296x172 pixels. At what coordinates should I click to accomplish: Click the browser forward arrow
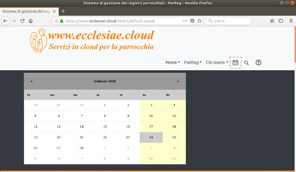[x=14, y=21]
